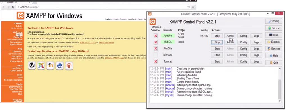Open Config for the MySQL module
The height and width of the screenshot is (110, 288).
coord(243,42)
